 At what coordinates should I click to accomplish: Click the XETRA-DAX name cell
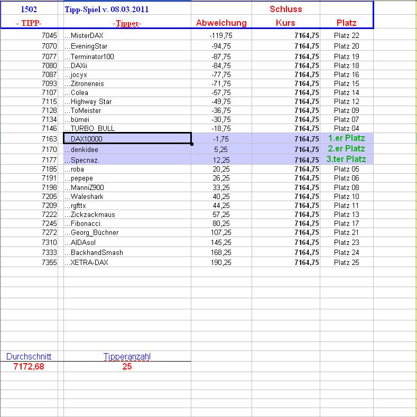(x=127, y=262)
